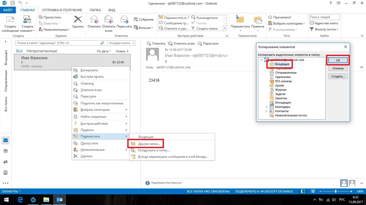
Task: Click the search magnifier icon in folder search
Action: pyautogui.click(x=102, y=43)
